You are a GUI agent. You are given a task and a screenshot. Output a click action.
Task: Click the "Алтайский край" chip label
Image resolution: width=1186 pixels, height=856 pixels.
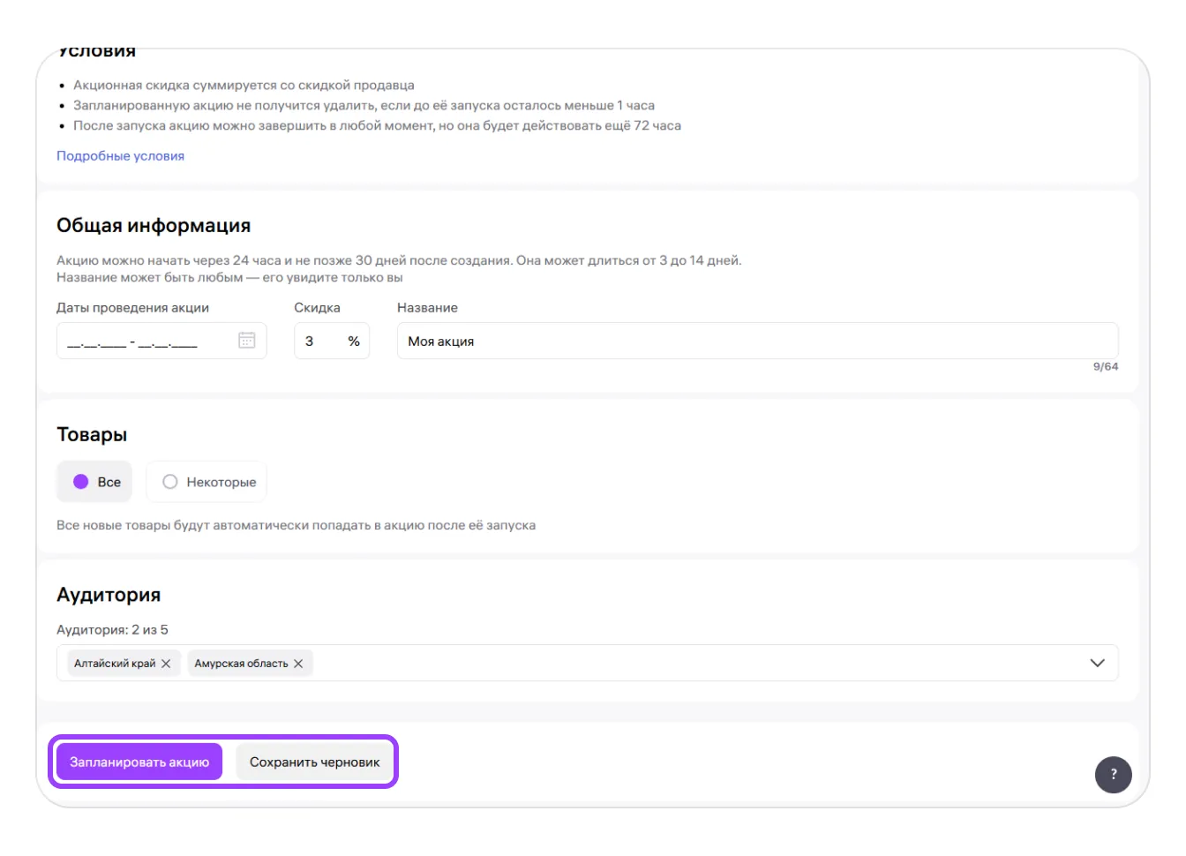point(115,664)
